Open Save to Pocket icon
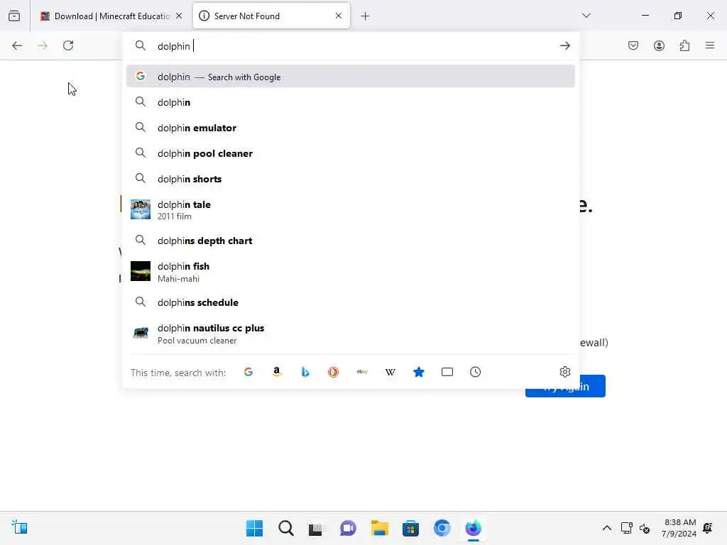The image size is (727, 545). [x=633, y=45]
